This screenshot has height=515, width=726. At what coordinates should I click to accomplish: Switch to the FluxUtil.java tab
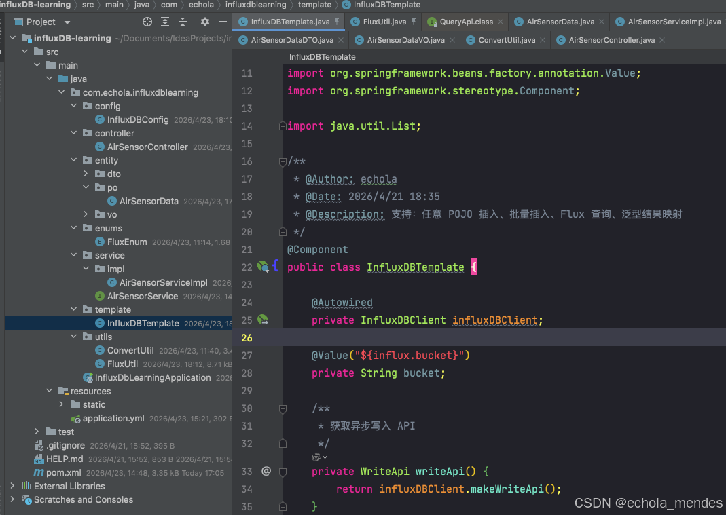coord(384,22)
